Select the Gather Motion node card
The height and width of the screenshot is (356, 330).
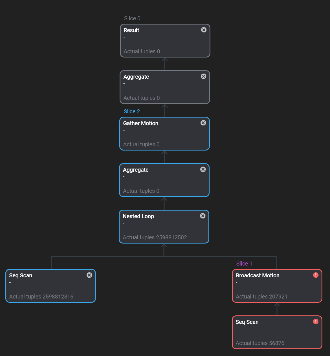164,134
